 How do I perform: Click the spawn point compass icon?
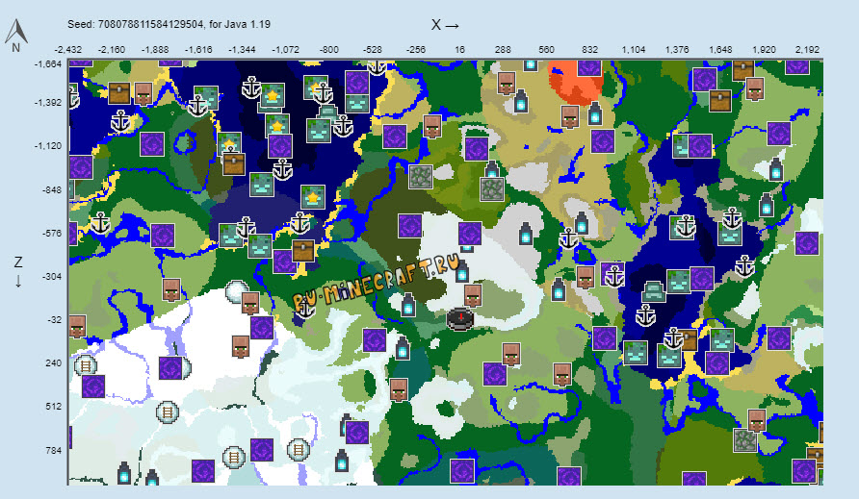(459, 319)
